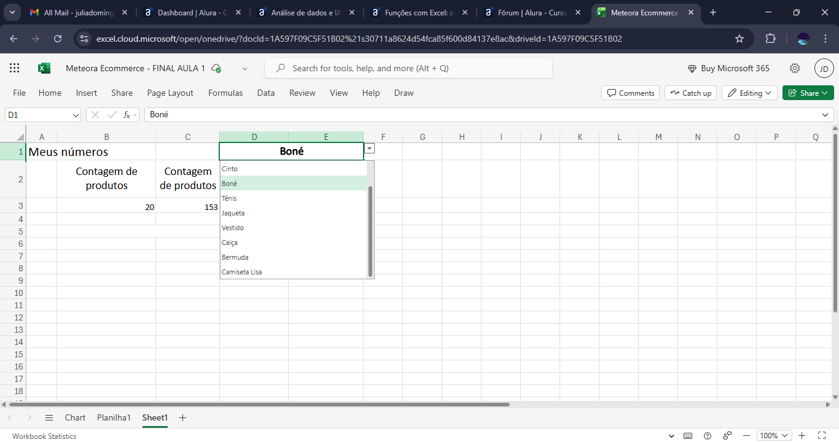
Task: Open the Comments pane button
Action: coord(630,93)
